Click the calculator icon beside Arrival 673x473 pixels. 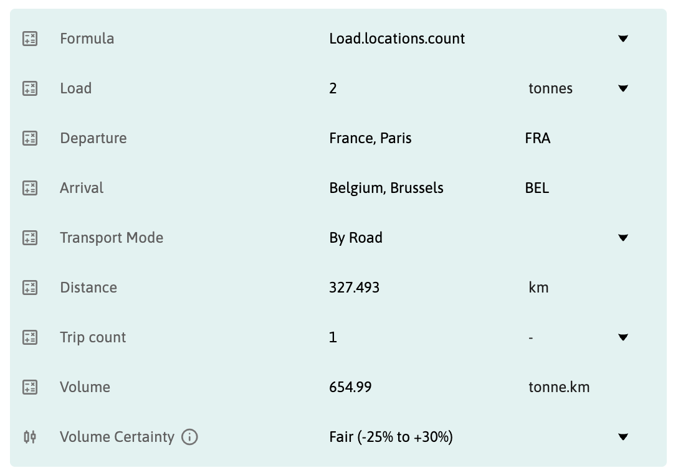click(30, 188)
